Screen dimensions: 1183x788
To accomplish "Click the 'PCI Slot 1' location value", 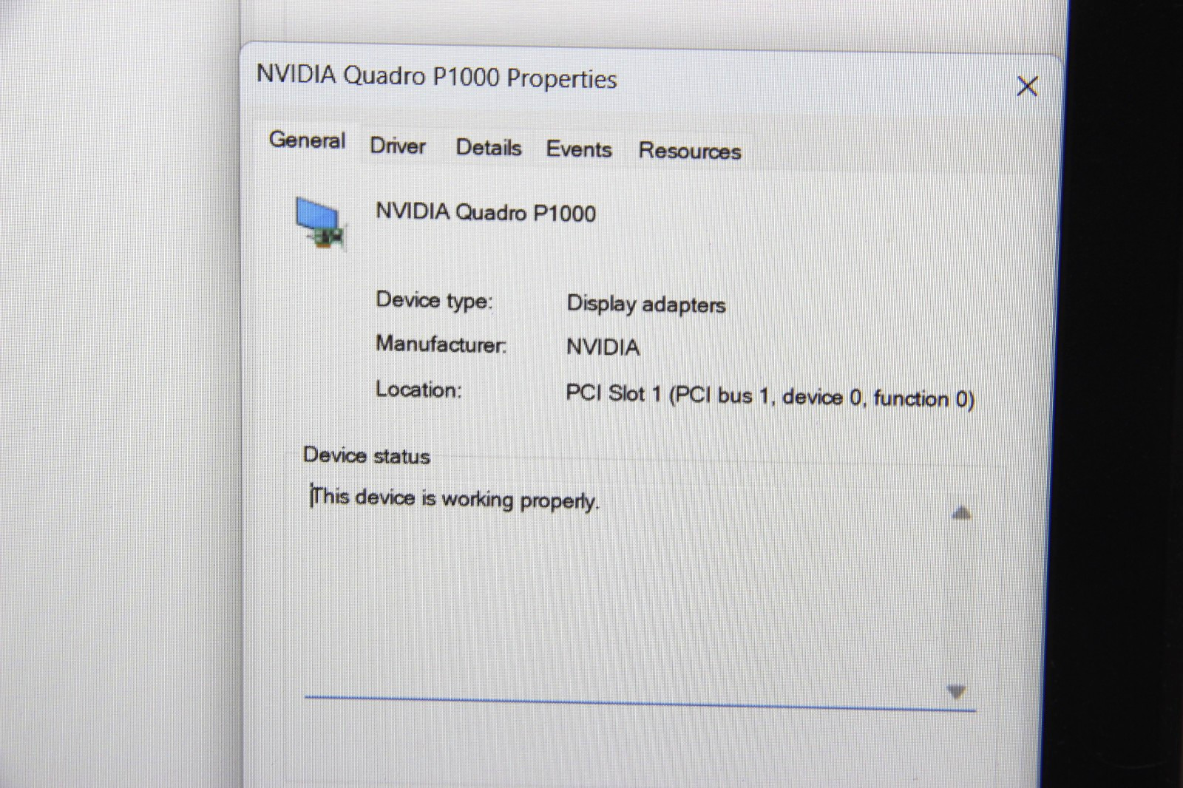I will (x=770, y=396).
